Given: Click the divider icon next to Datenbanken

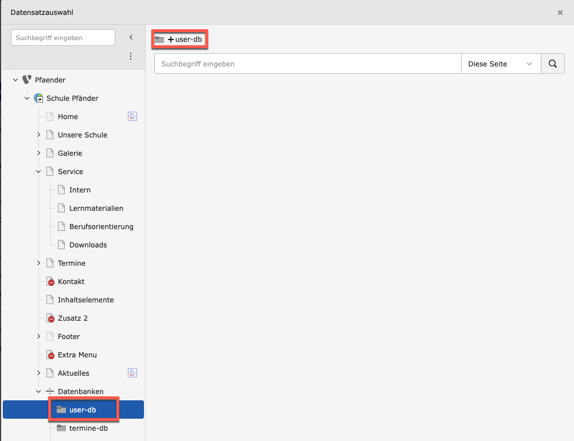Looking at the screenshot, I should pos(50,391).
